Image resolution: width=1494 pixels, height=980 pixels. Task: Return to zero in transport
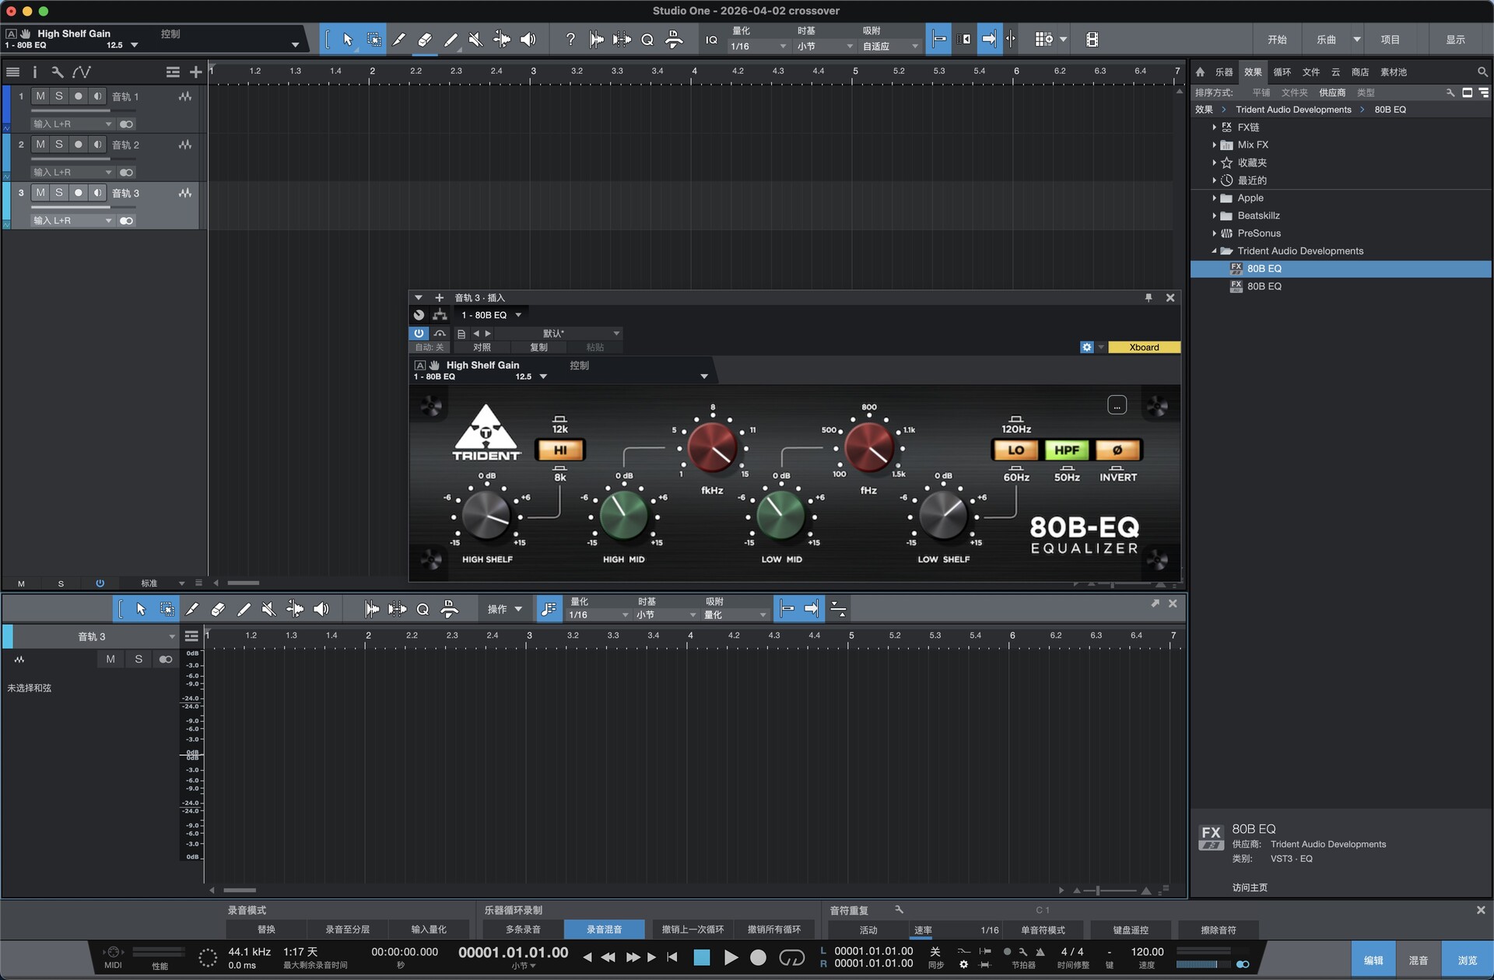(x=672, y=957)
